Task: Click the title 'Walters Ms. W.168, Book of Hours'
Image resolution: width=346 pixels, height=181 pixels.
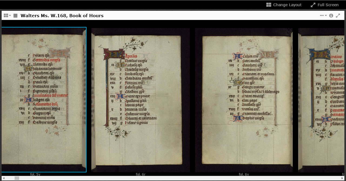Action: click(x=62, y=16)
